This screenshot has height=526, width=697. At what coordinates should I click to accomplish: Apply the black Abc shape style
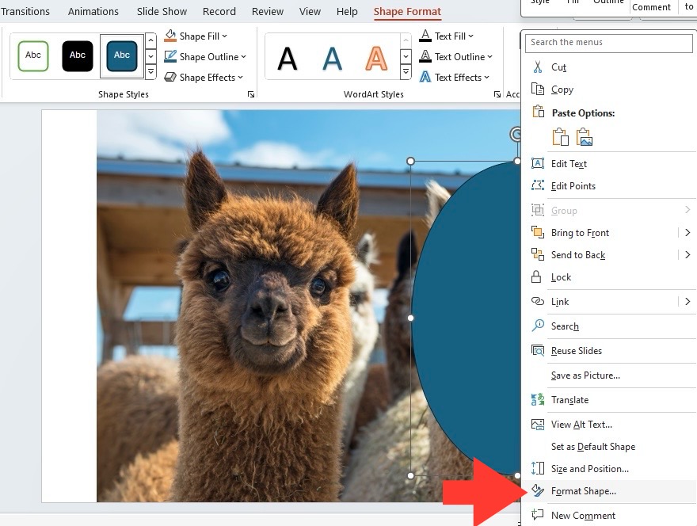tap(78, 55)
